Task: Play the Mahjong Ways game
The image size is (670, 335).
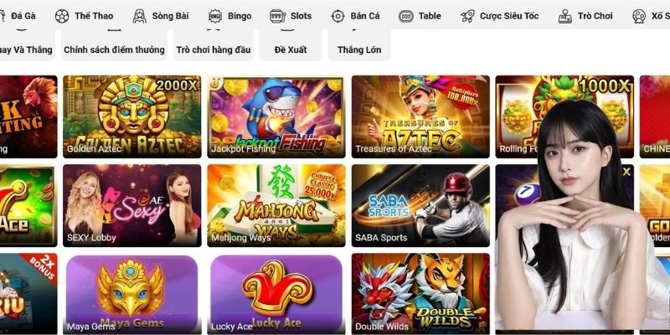Action: [276, 205]
